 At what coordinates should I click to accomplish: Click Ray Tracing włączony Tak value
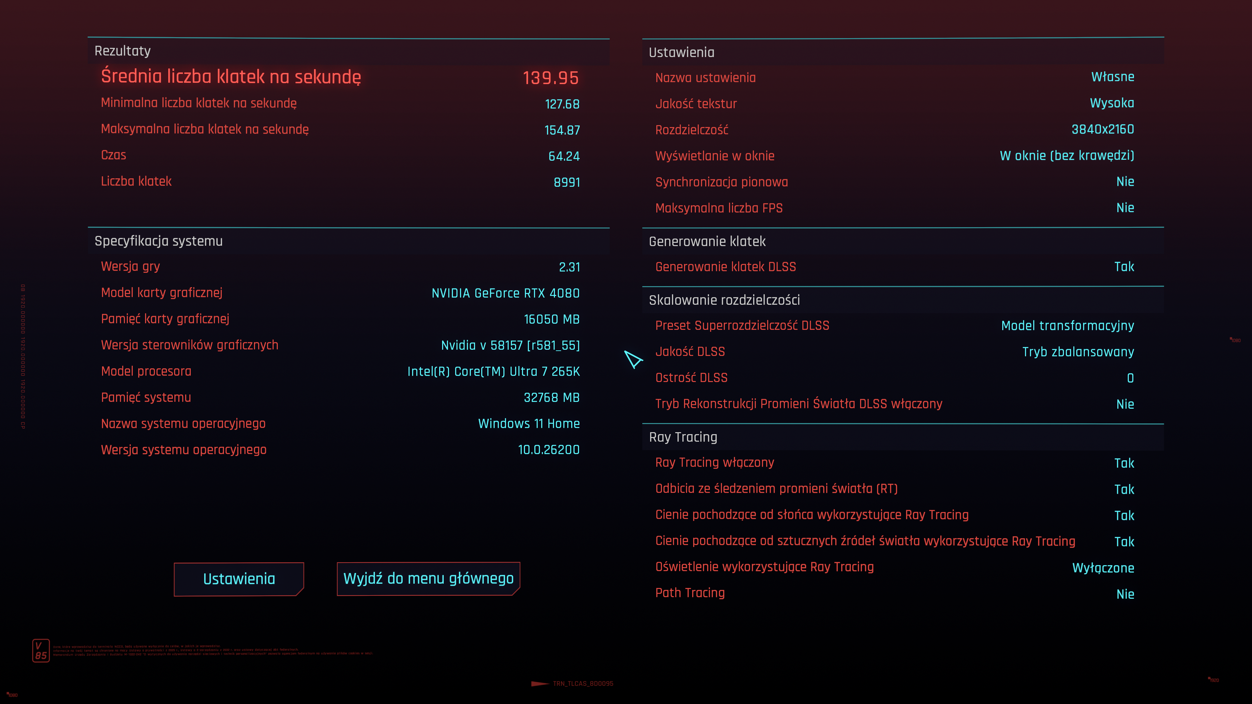pos(1124,463)
